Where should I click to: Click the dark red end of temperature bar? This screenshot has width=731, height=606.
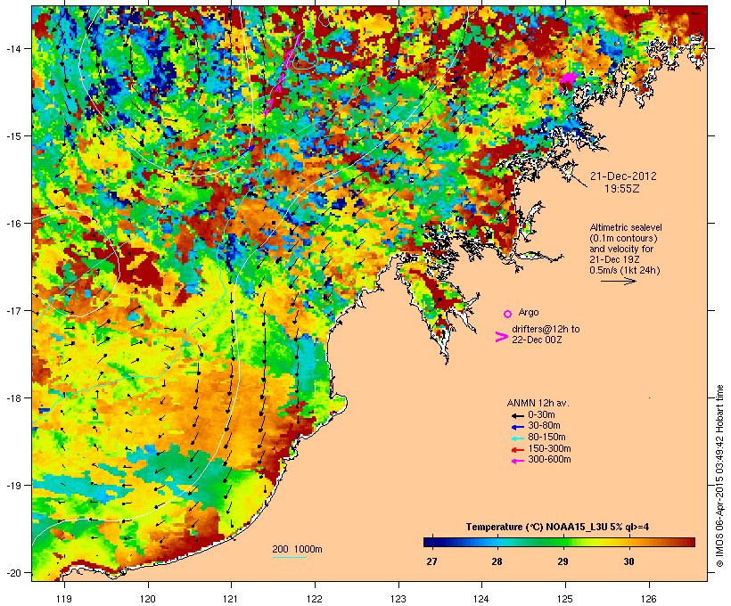pyautogui.click(x=691, y=542)
